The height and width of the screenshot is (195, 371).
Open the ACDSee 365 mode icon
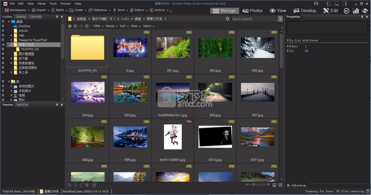coord(346,11)
